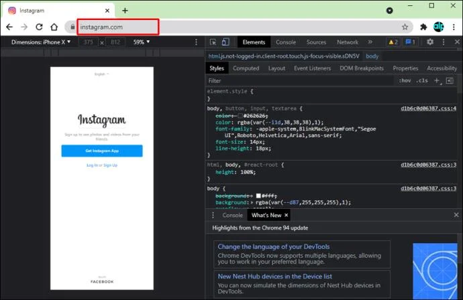Open the Chrome profile avatar
The width and height of the screenshot is (463, 300).
tap(438, 27)
